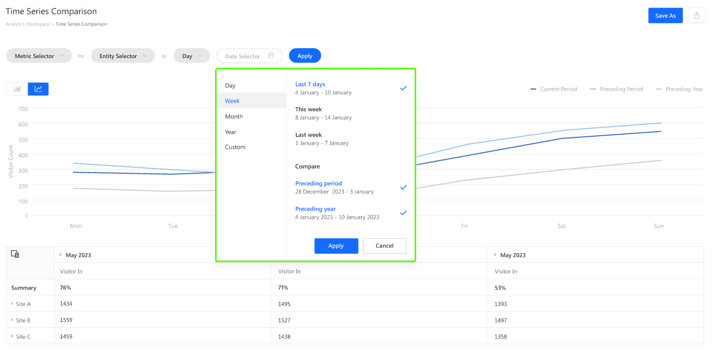Click the table column settings icon

pos(15,254)
